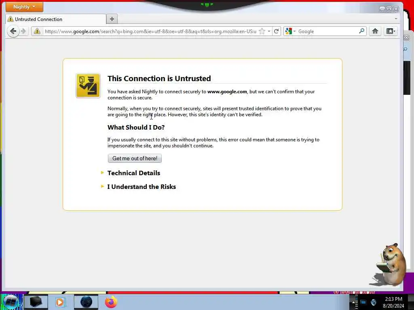This screenshot has height=310, width=414.
Task: Open the list all tabs dropdown
Action: (x=396, y=19)
